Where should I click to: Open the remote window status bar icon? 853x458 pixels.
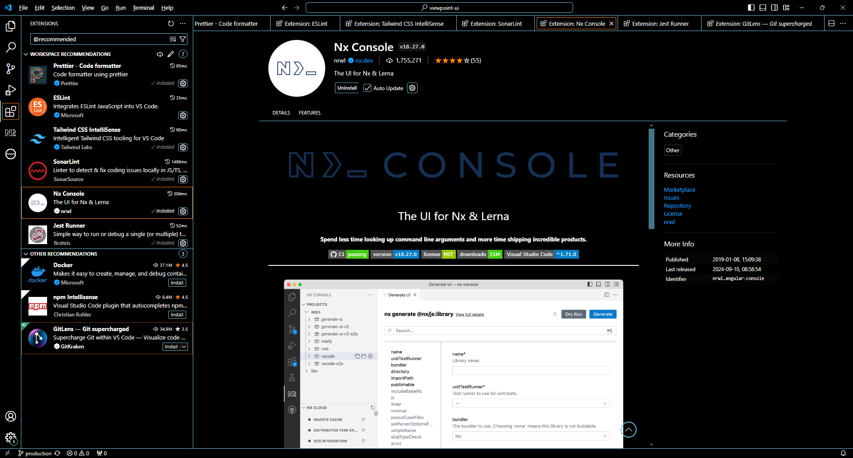point(8,453)
